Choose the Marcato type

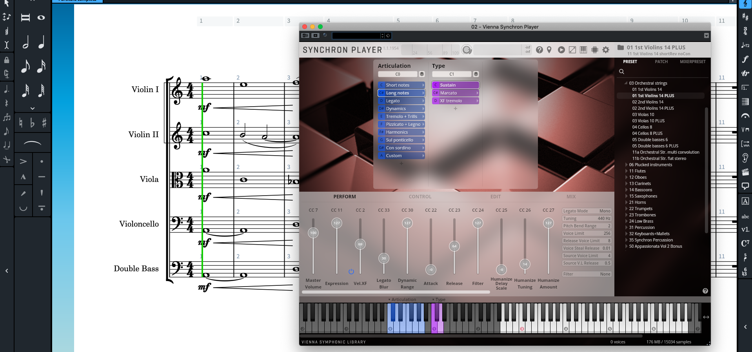(456, 93)
